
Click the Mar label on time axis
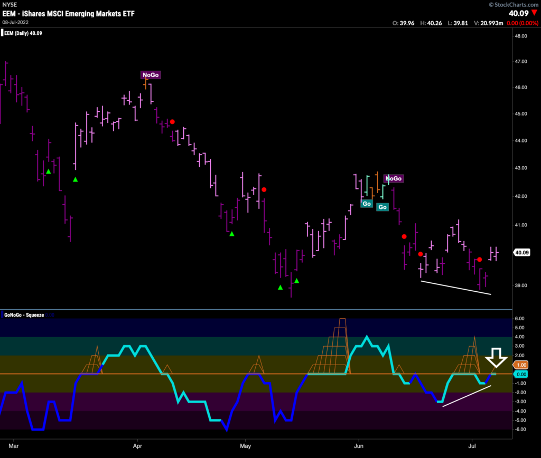[13, 446]
